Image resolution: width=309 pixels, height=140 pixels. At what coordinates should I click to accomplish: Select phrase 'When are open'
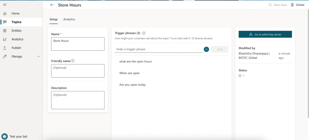tap(129, 73)
